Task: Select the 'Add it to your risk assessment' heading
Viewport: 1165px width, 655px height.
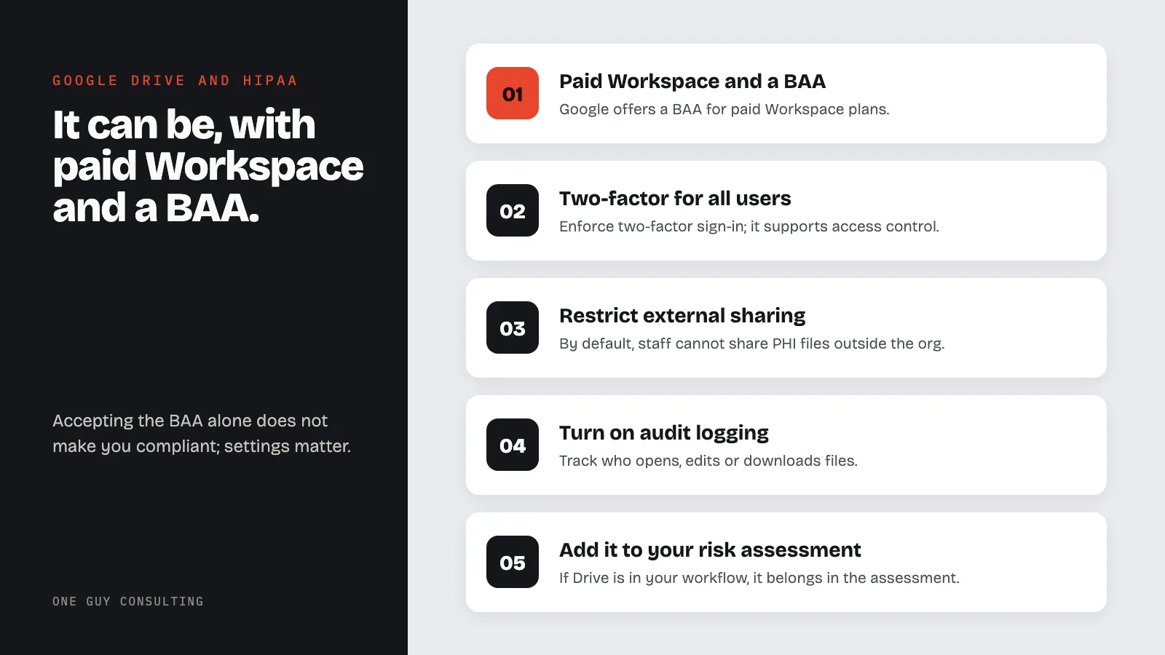Action: coord(710,549)
